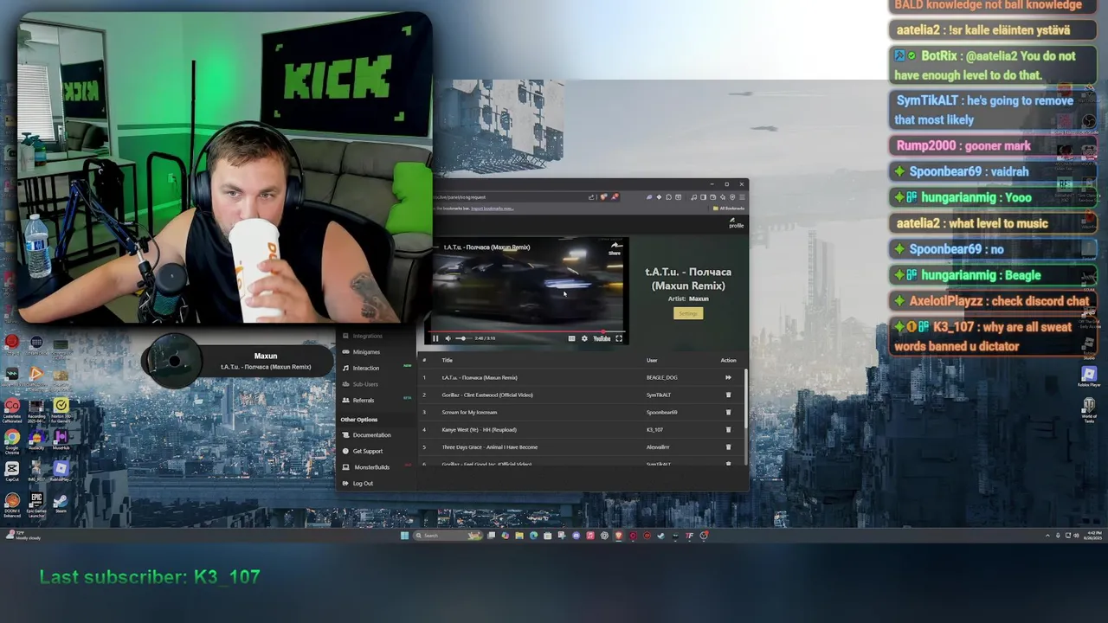Viewport: 1108px width, 623px height.
Task: Click the spinning disc now-playing widget
Action: coord(173,361)
